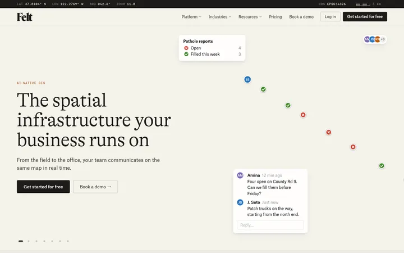Click the RK avatar in collaborator stack
The width and height of the screenshot is (404, 253).
click(x=378, y=39)
